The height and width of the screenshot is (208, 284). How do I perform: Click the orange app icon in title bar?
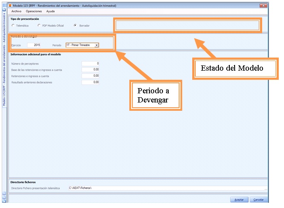[10, 5]
